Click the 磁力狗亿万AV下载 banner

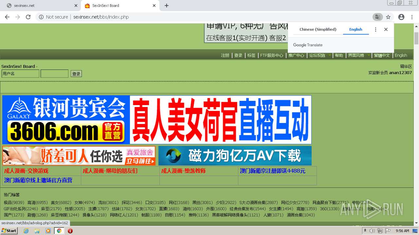pyautogui.click(x=235, y=156)
